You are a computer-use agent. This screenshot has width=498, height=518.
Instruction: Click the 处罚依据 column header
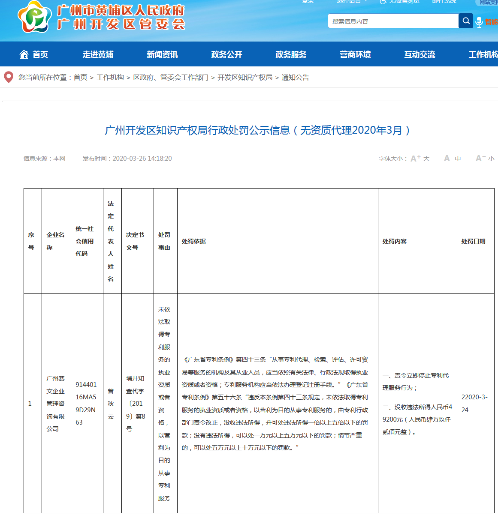pyautogui.click(x=278, y=241)
